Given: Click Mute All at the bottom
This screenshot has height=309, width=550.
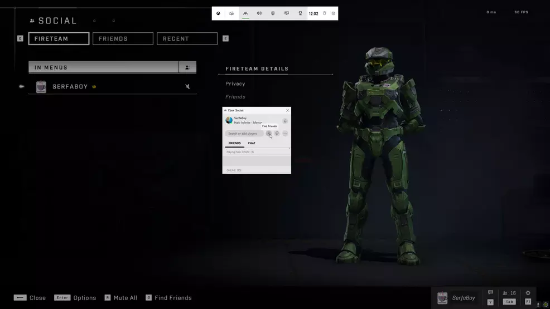Looking at the screenshot, I should (x=125, y=298).
